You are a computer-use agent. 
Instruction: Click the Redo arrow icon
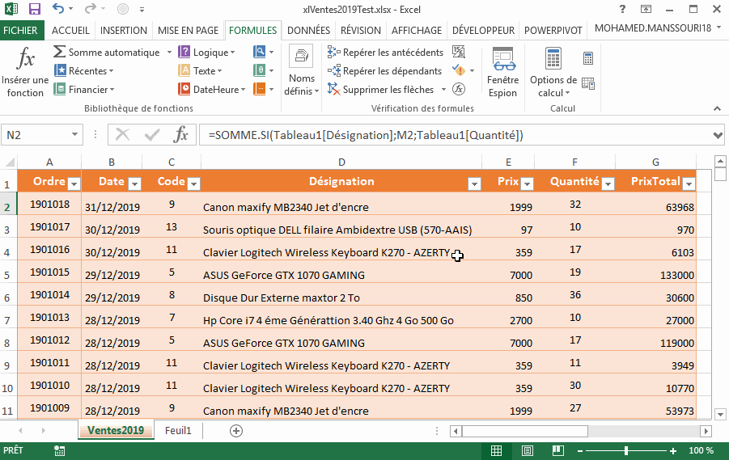(91, 8)
